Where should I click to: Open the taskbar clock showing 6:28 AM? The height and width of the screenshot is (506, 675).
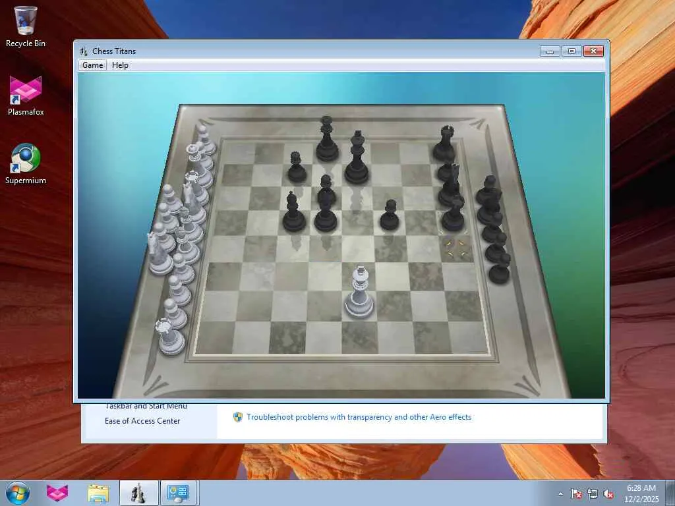(641, 493)
